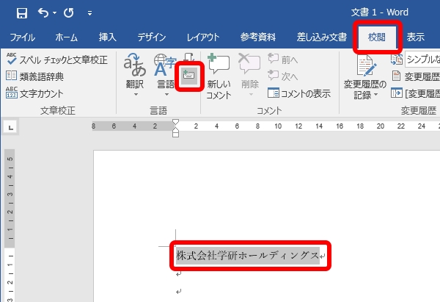Open Customize Quick Access Toolbar dropdown
This screenshot has width=440, height=302.
coord(89,13)
